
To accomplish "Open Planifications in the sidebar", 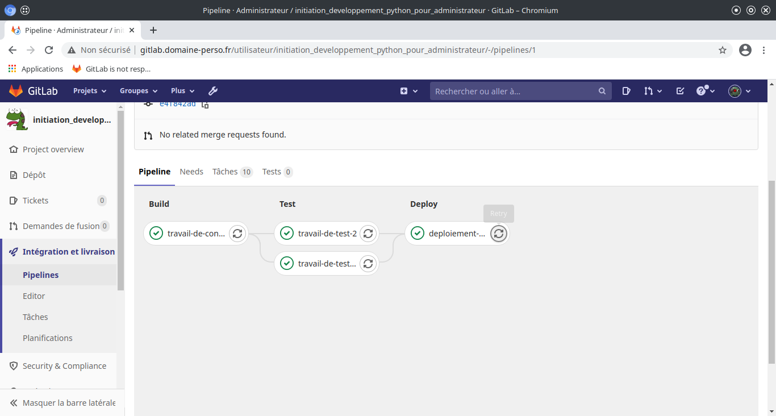I will 48,338.
